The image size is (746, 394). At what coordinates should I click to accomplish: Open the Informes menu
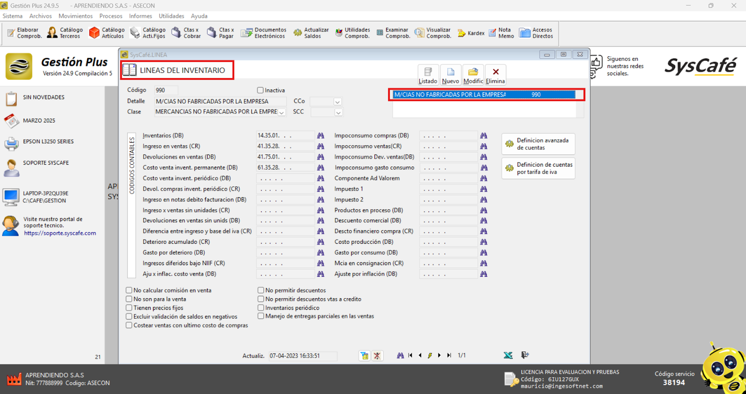pyautogui.click(x=140, y=16)
